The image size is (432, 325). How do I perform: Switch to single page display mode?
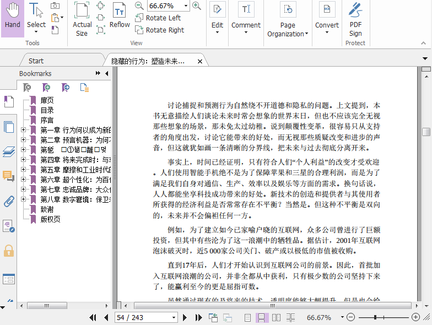248,318
